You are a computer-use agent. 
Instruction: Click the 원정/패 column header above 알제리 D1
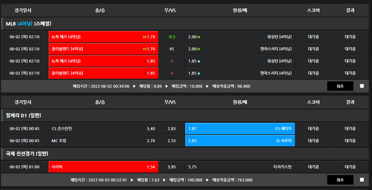pos(240,102)
